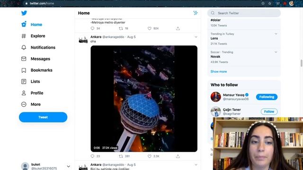The image size is (303, 170).
Task: Click the sparkle top tweets icon
Action: 196,13
